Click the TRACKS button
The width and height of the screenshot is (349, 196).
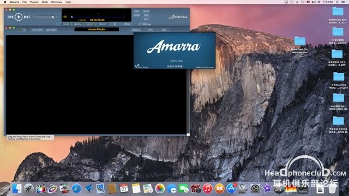[103, 24]
